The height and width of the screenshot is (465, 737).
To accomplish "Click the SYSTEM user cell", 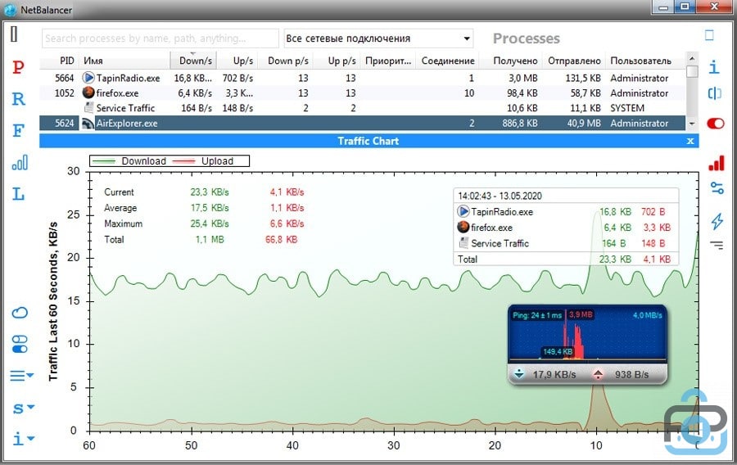I will (x=627, y=108).
